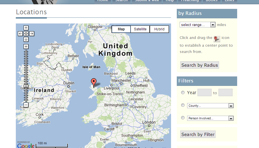
Task: Click the red pin icon in the radius instructions
Action: tap(217, 39)
